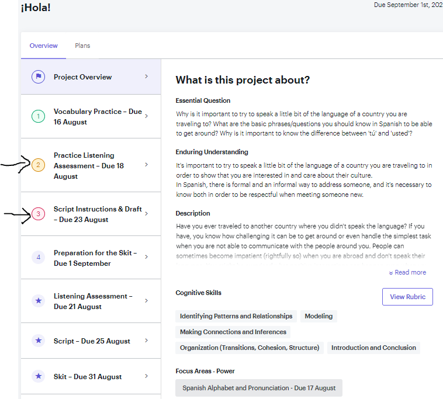Open Spanish Alphabet and Pronunciation focus area

(x=259, y=388)
